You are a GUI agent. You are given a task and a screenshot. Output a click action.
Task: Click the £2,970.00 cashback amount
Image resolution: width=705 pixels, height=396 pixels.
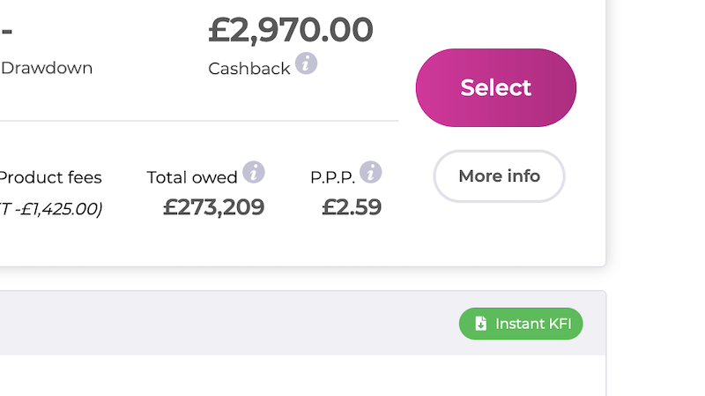click(291, 30)
